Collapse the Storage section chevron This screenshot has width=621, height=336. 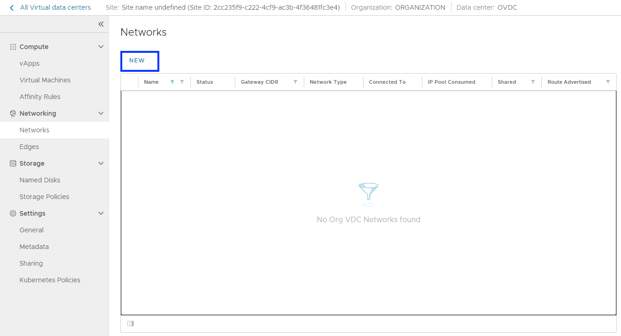click(101, 163)
